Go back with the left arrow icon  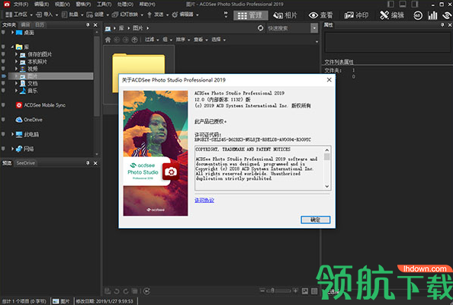tap(117, 40)
